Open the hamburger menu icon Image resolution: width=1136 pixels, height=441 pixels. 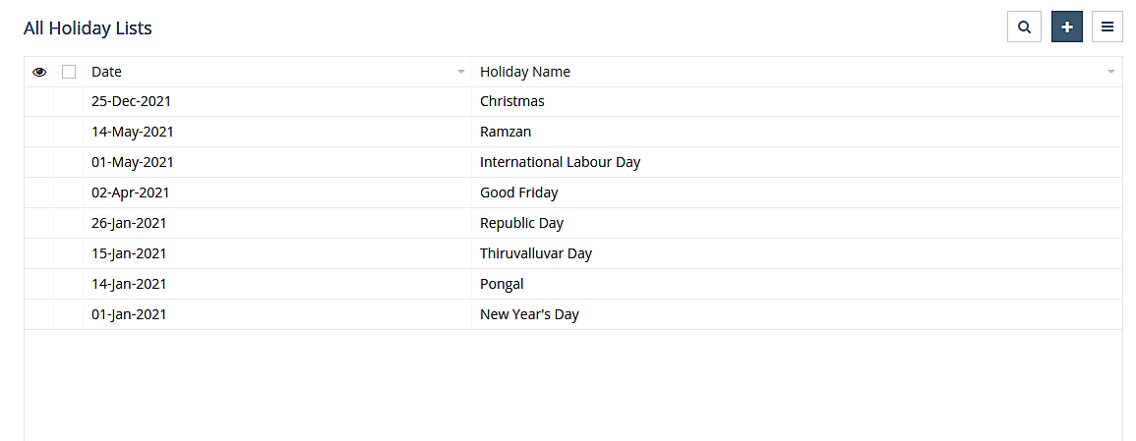(x=1107, y=28)
